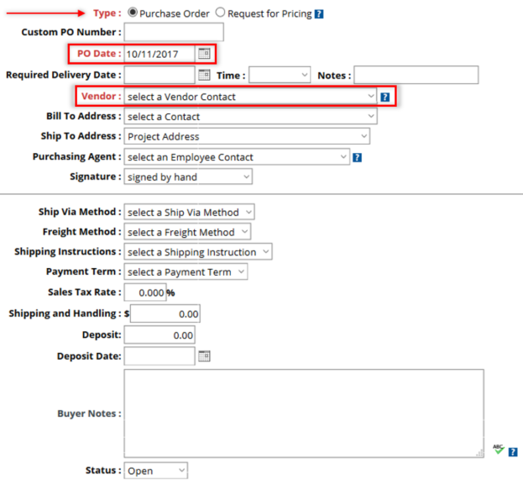Click the help icon next to Request for Pricing
Viewport: 523px width, 484px height.
[x=319, y=14]
